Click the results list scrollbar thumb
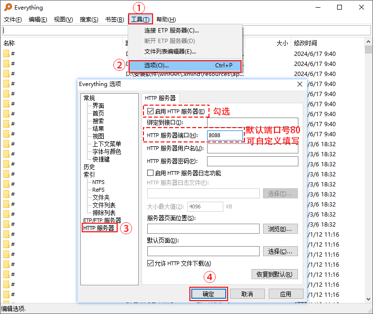The image size is (373, 314). click(368, 49)
